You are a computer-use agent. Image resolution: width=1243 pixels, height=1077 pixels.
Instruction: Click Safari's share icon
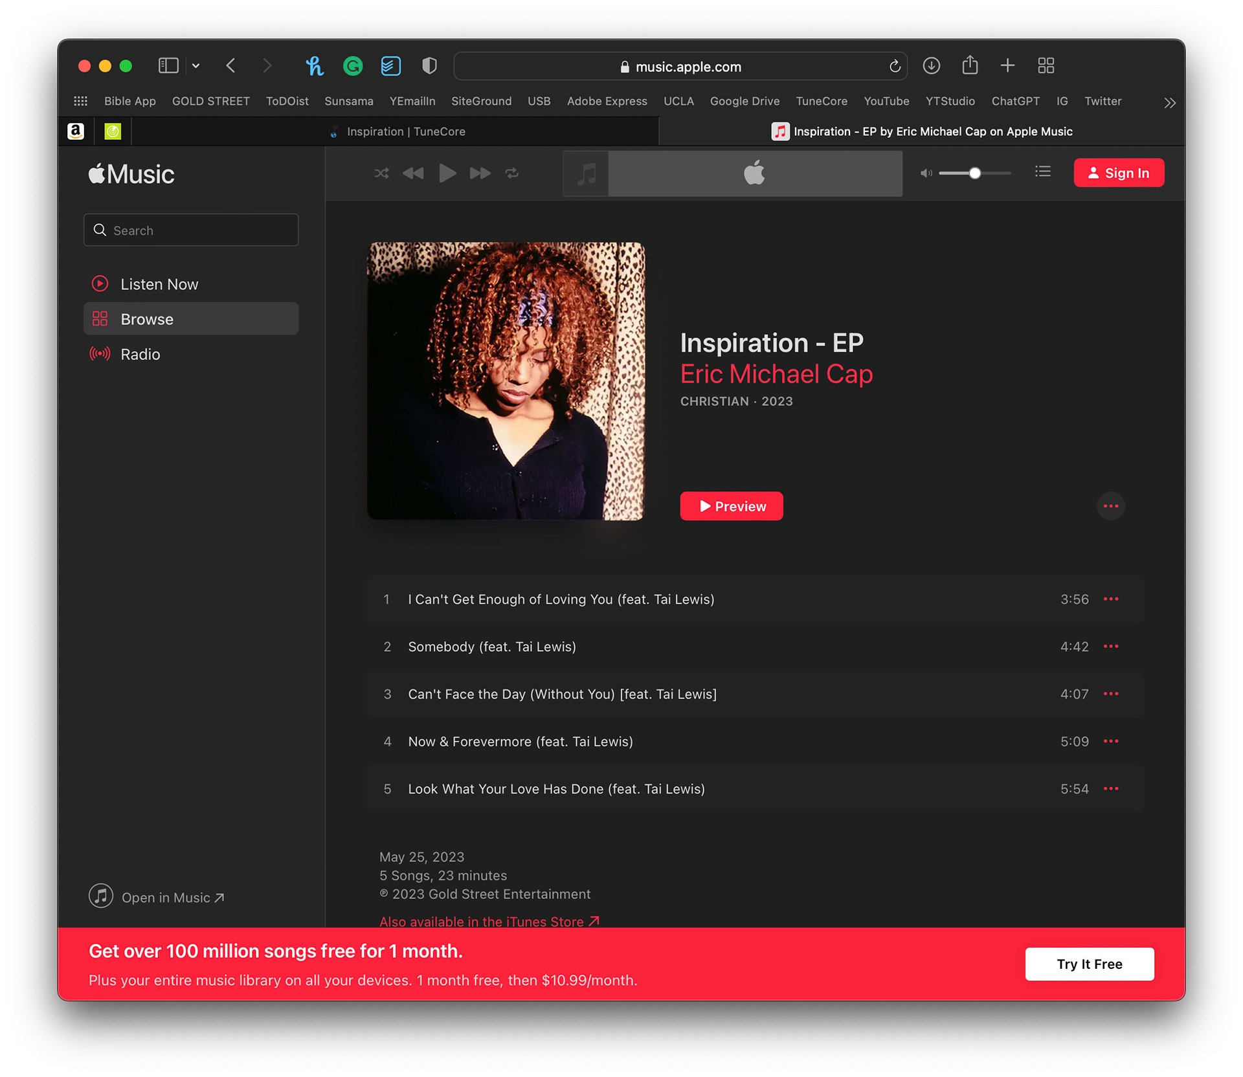[969, 66]
